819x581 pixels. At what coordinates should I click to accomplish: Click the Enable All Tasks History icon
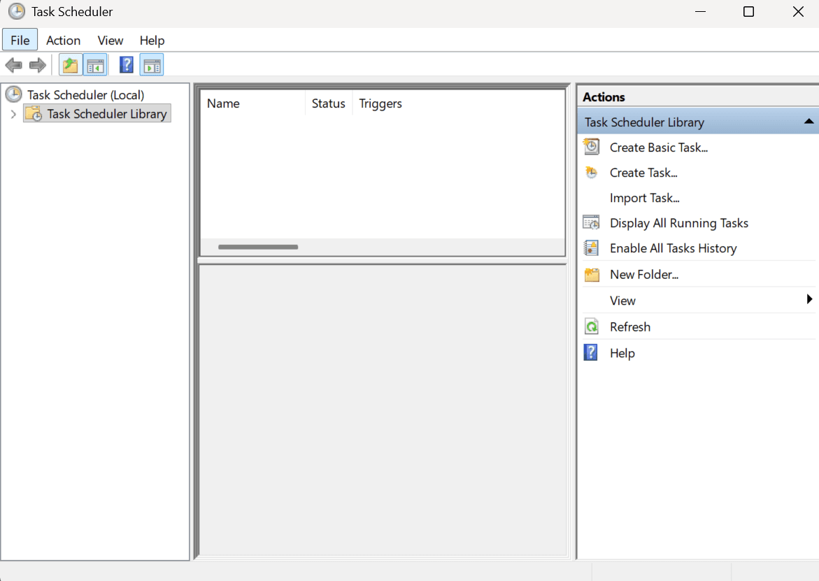[591, 248]
